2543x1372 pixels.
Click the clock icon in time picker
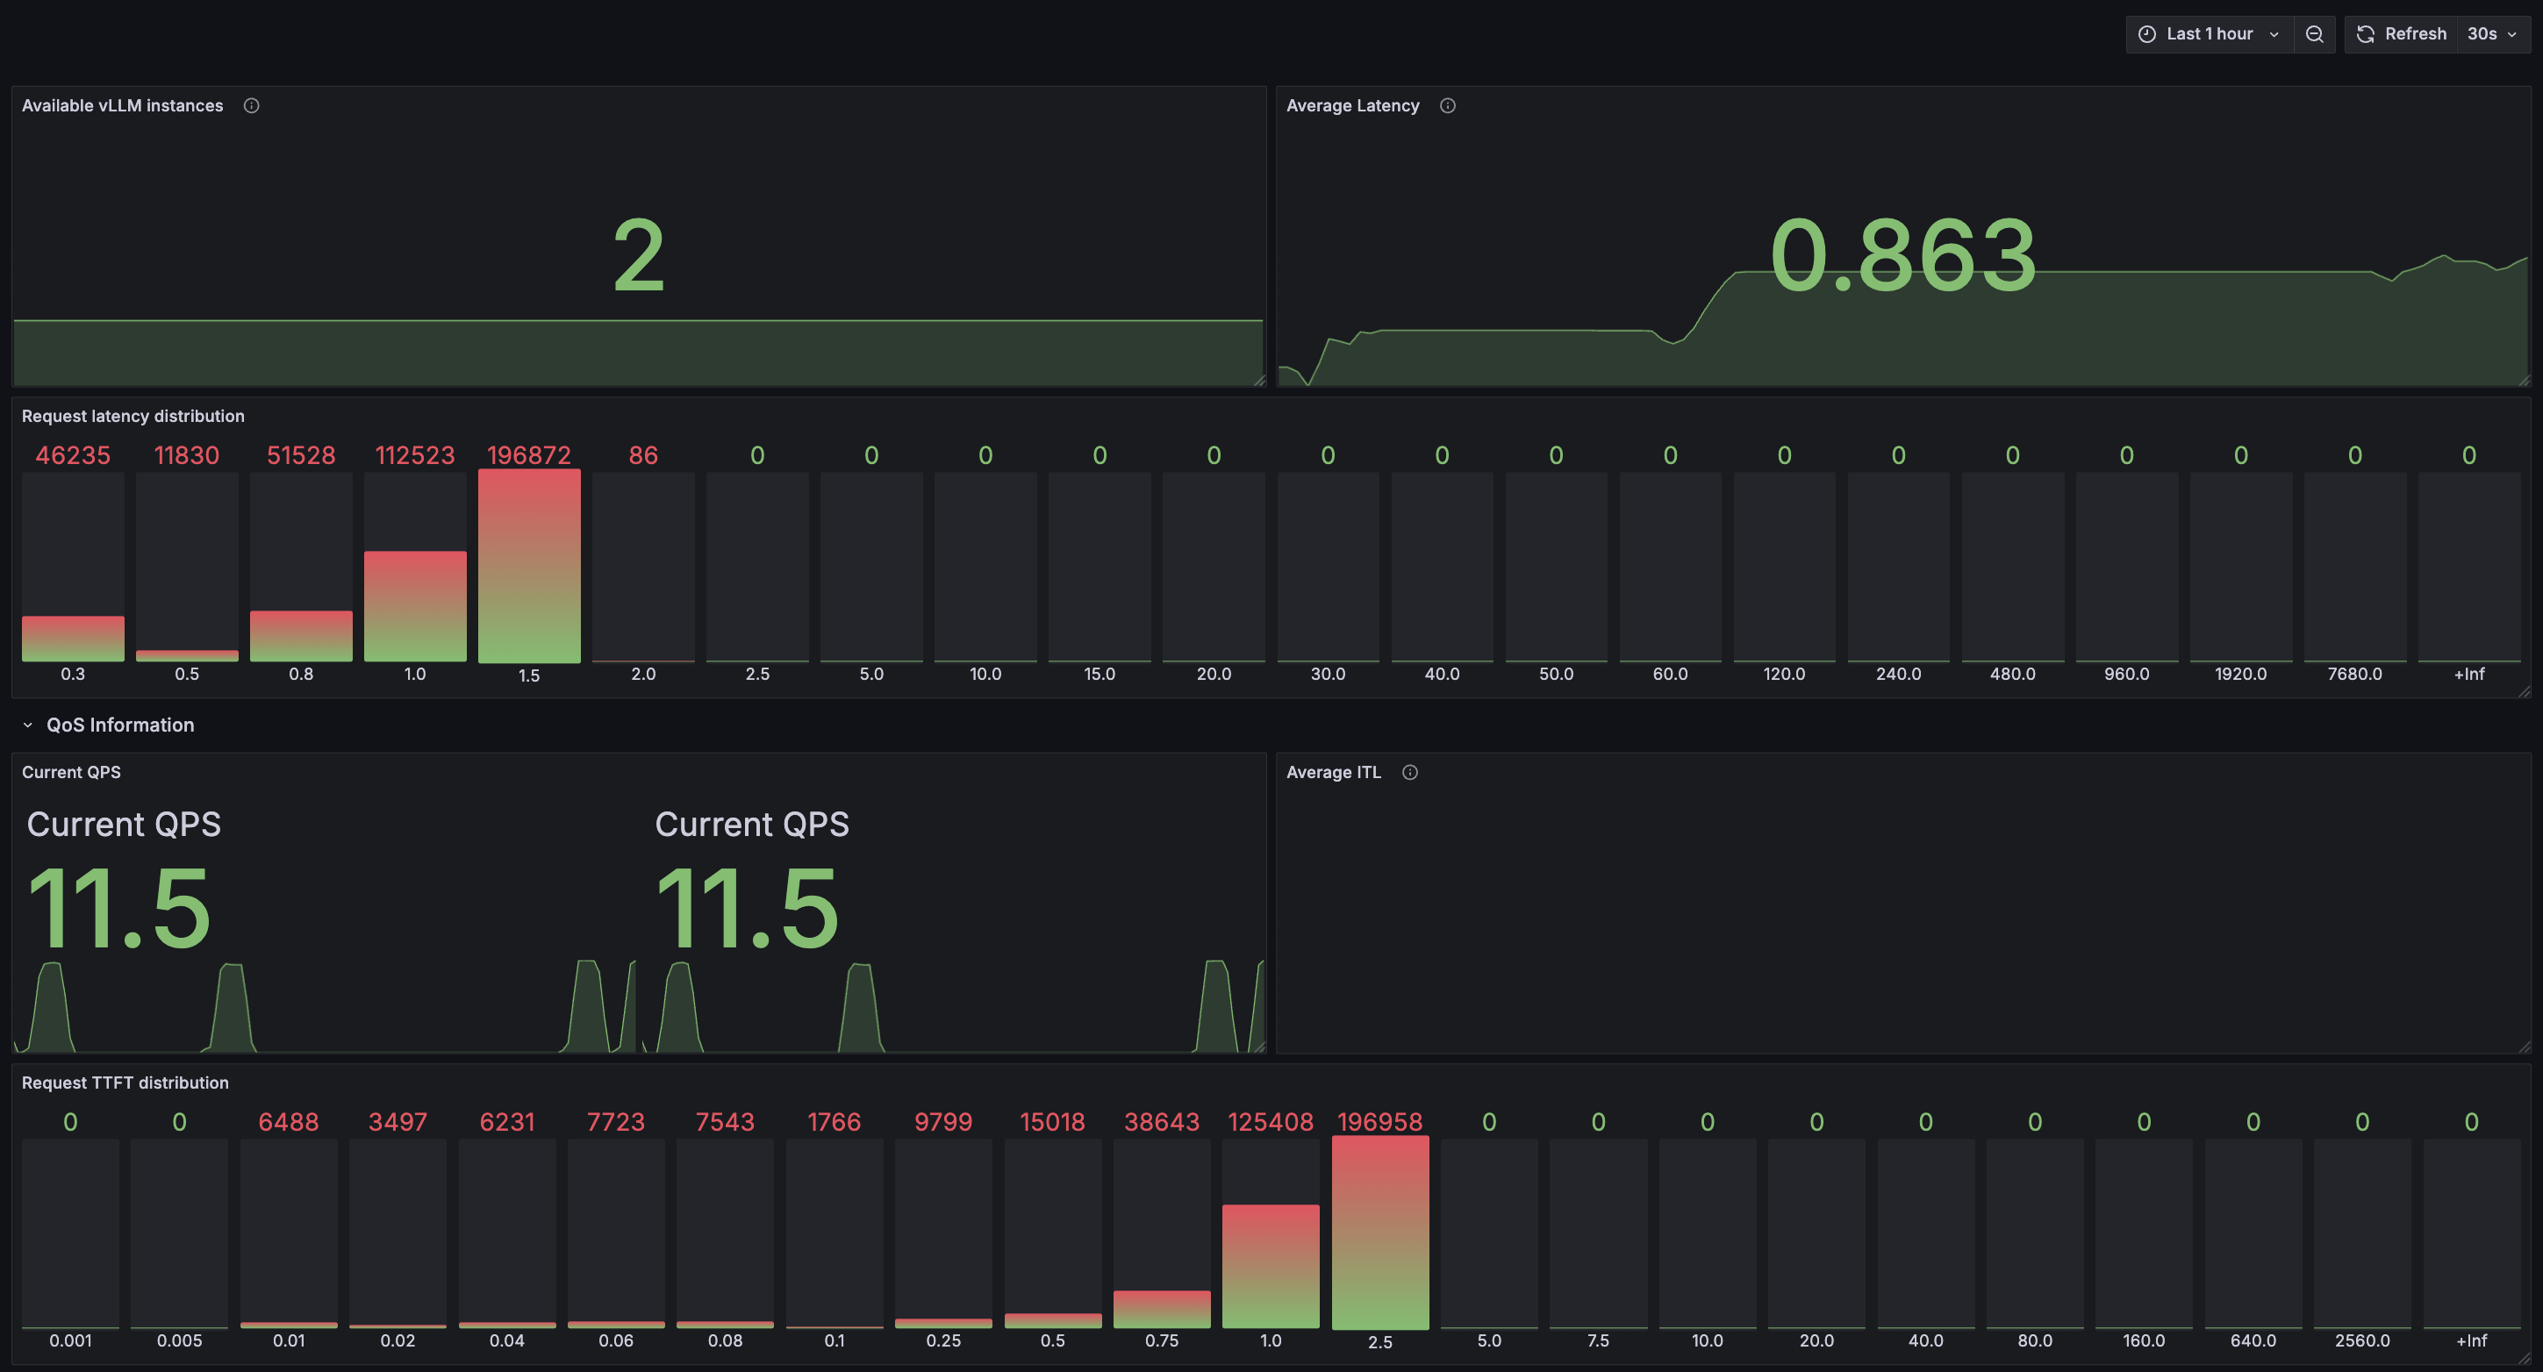click(2146, 33)
